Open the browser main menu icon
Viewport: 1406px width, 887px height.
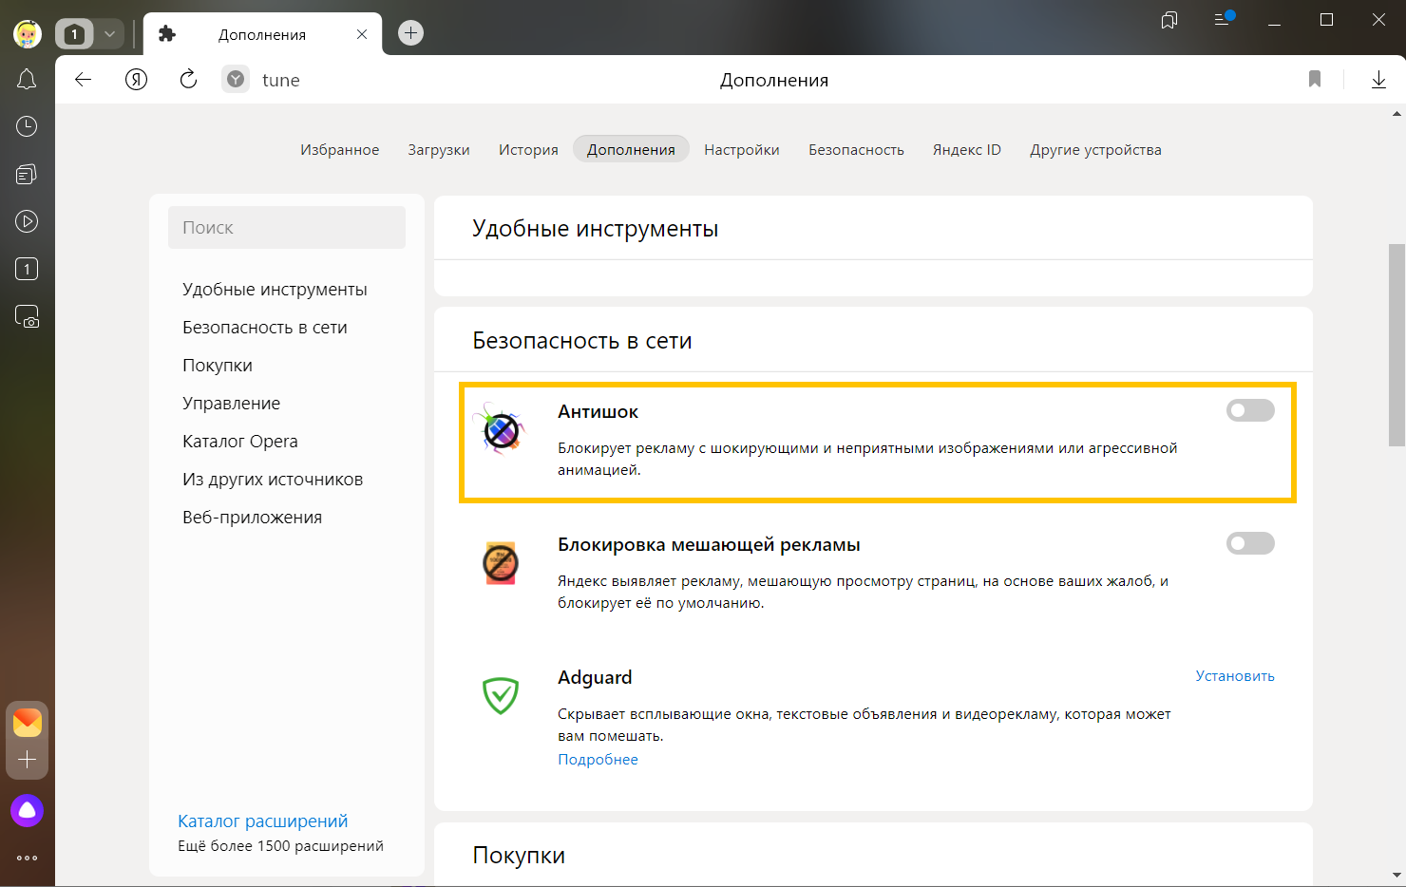[1224, 19]
